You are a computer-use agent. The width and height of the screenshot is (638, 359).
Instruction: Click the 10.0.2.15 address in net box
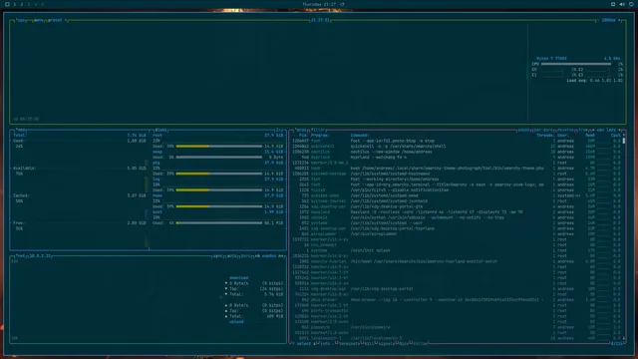tap(40, 256)
